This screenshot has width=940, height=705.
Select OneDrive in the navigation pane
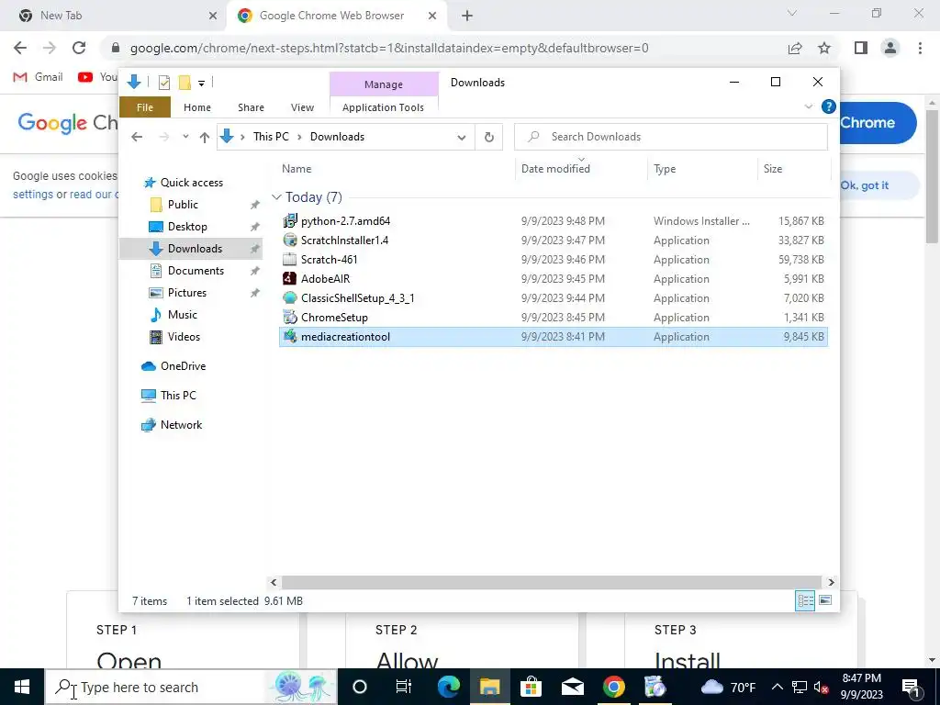pyautogui.click(x=183, y=366)
